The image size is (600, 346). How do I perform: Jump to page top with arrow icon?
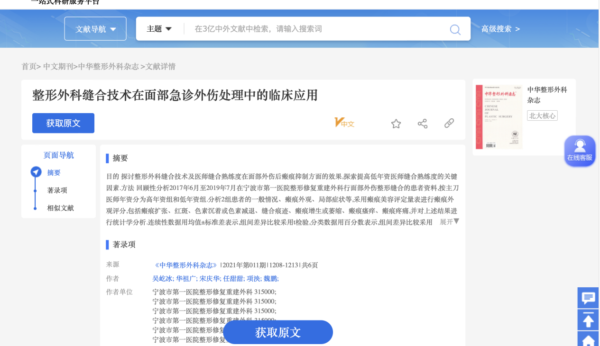588,320
